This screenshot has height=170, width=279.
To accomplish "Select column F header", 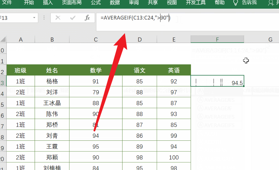I will [x=217, y=39].
